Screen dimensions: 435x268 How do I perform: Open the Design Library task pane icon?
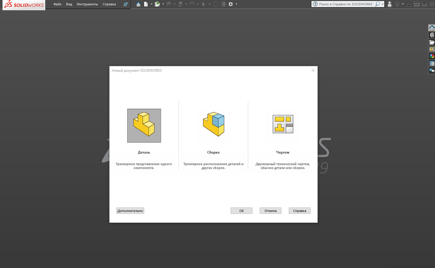[432, 35]
